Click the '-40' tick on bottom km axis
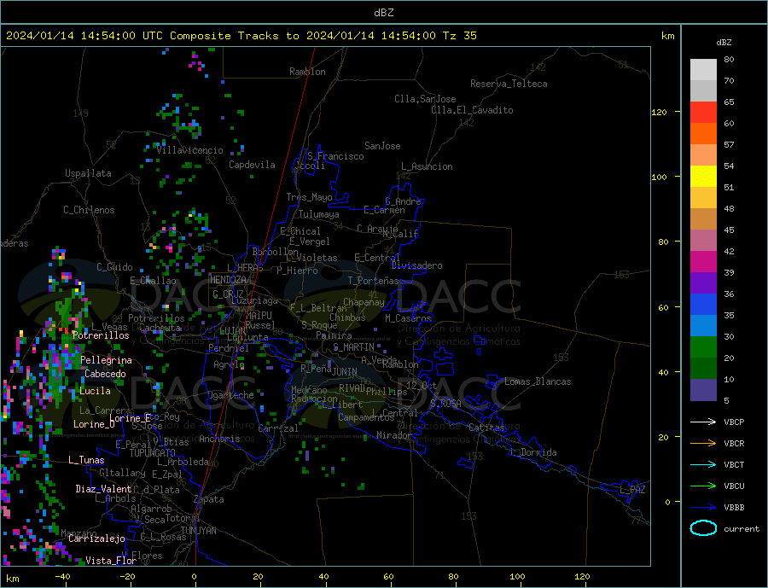Screen dimensions: 768x588 62,577
